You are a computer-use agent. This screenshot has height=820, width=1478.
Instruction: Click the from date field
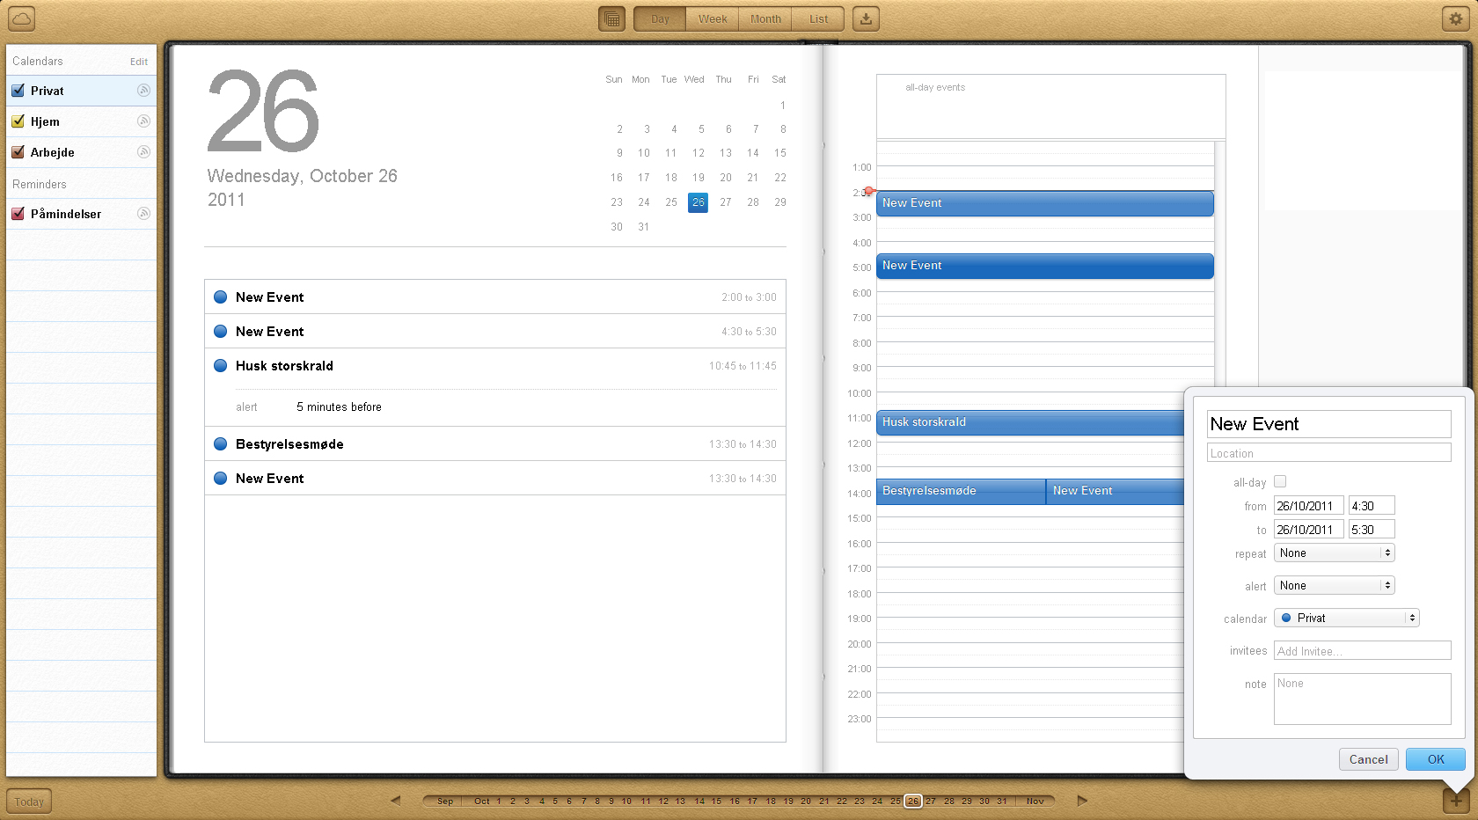point(1309,506)
